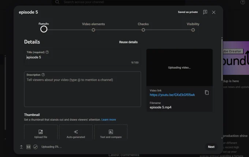
Task: Open the thumbnail Learn more link
Action: point(109,120)
